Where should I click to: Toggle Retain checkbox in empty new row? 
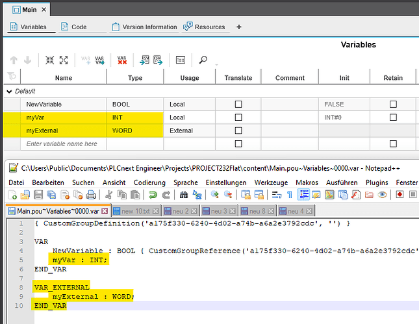[393, 143]
